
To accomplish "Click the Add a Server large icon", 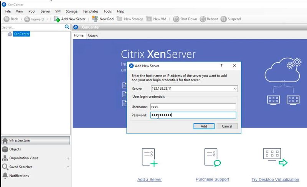I will tap(150, 157).
